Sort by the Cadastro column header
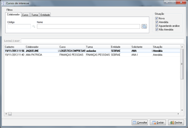188x128 pixels. pos(14,47)
